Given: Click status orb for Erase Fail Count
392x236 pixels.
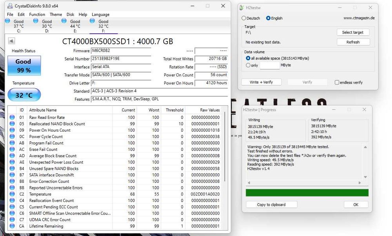Looking at the screenshot, I should click(12, 149).
